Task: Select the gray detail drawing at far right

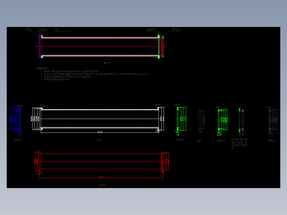Action: pos(273,120)
